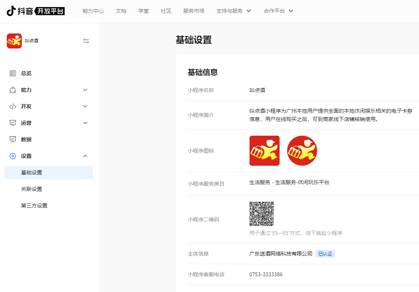Expand the 开发 sidebar section chevron
Image resolution: width=419 pixels, height=292 pixels.
pos(85,106)
